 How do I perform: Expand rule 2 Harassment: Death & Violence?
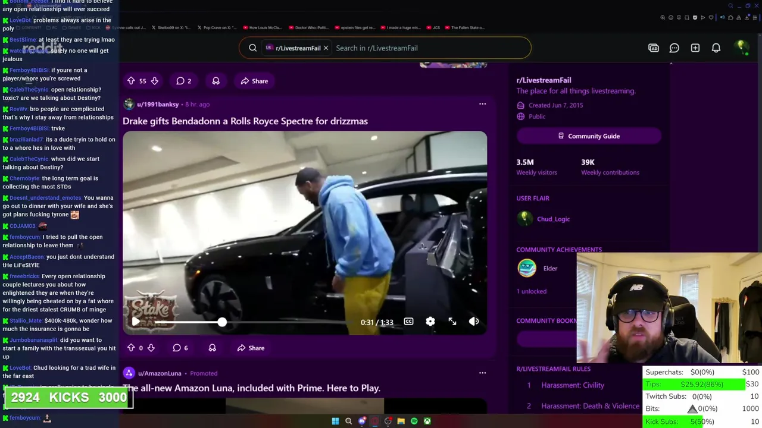point(591,406)
